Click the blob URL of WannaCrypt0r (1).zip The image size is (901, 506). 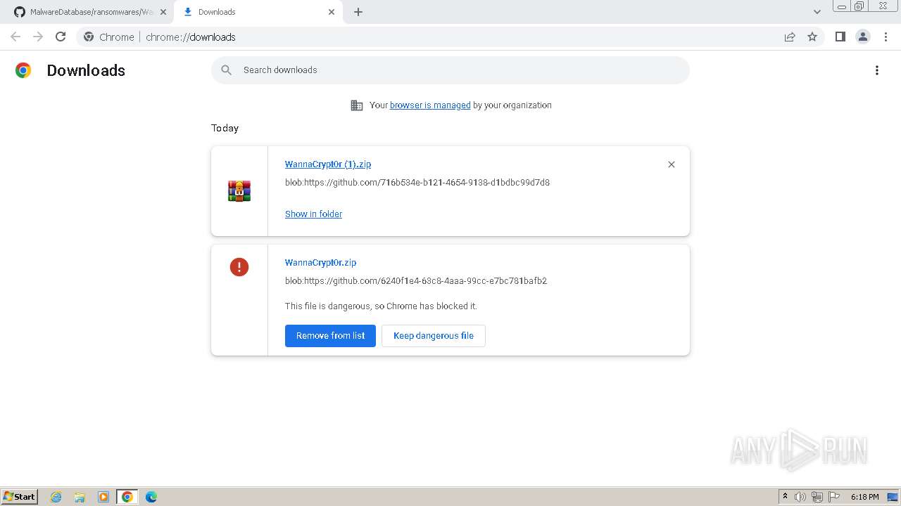(417, 183)
